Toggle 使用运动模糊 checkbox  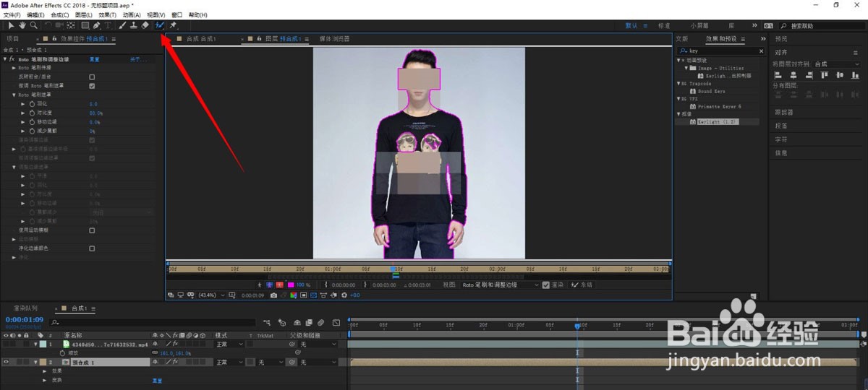point(92,230)
